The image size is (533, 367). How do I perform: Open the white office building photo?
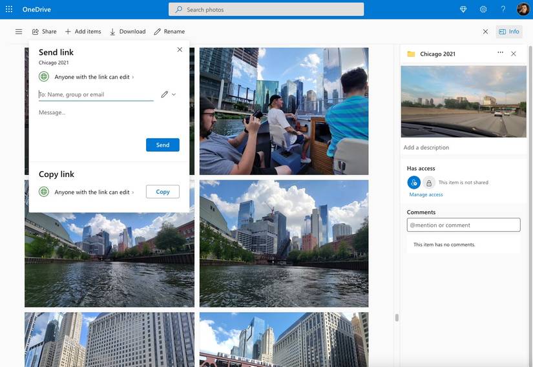[x=109, y=339]
